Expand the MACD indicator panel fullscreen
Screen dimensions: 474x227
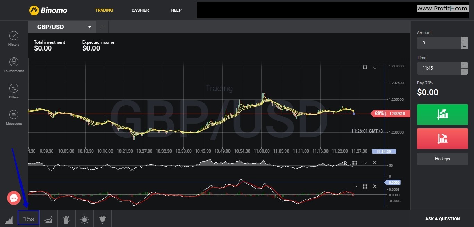365,186
